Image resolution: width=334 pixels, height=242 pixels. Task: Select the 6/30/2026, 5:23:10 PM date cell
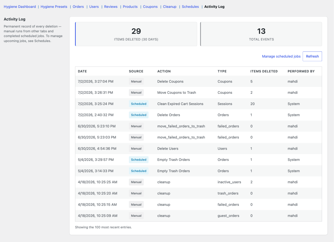click(x=97, y=126)
